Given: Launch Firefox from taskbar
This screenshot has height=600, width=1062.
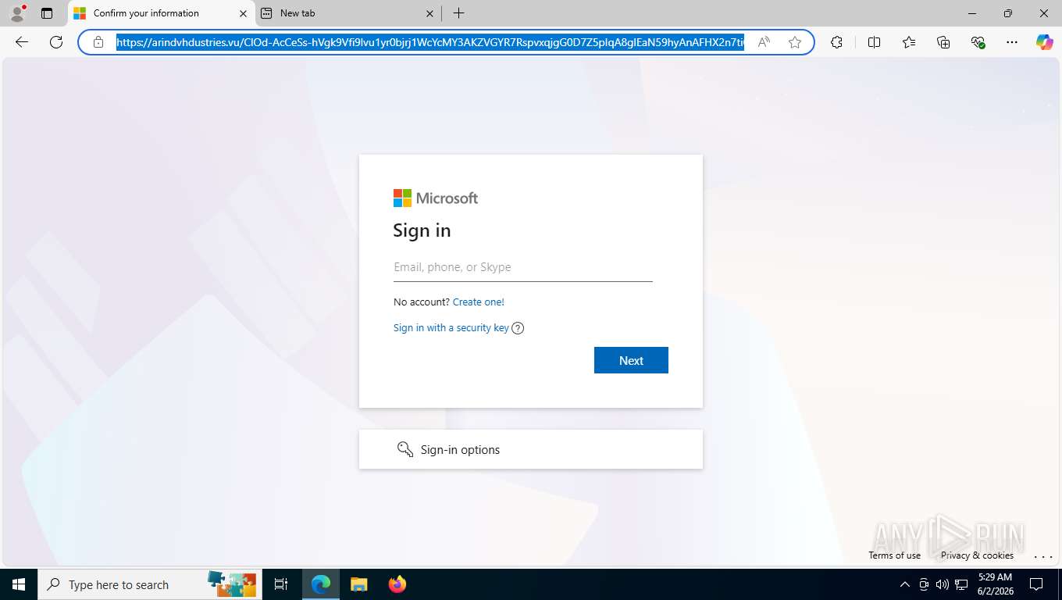Looking at the screenshot, I should pyautogui.click(x=397, y=584).
